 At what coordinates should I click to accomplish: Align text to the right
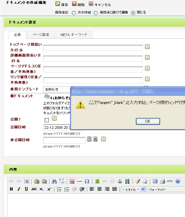pos(107,189)
